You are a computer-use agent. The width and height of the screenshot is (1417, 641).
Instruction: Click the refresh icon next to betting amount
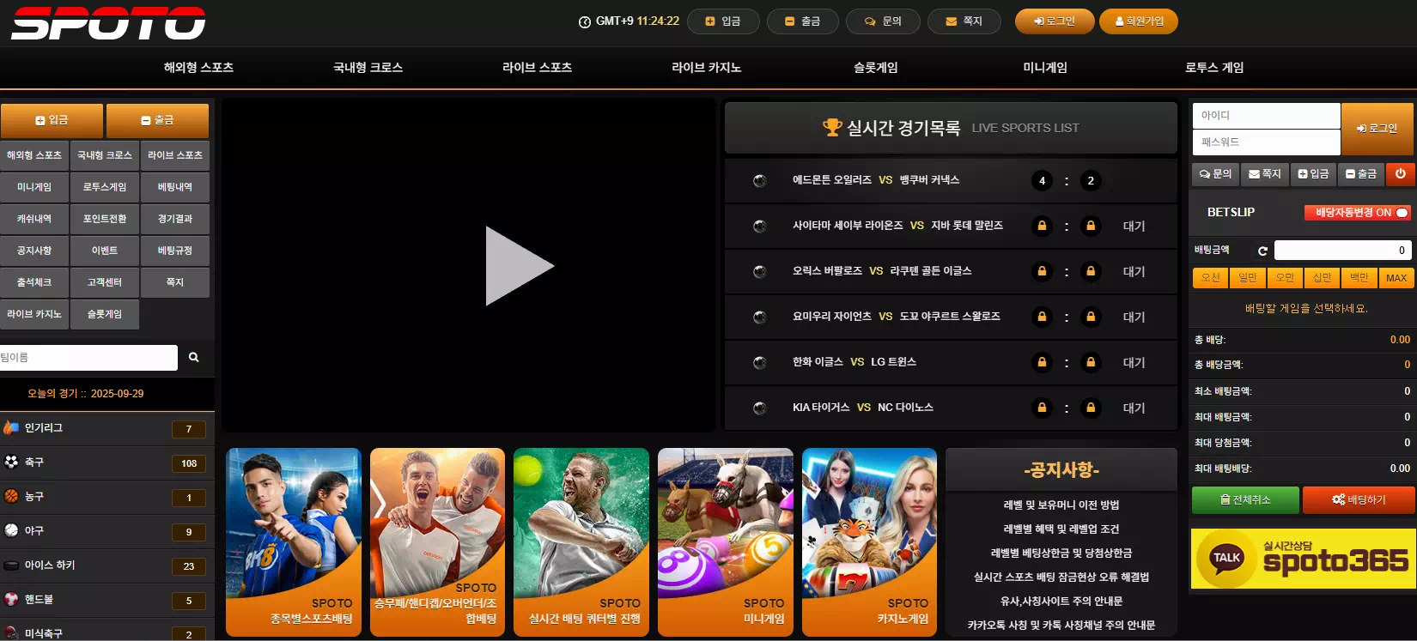1262,251
